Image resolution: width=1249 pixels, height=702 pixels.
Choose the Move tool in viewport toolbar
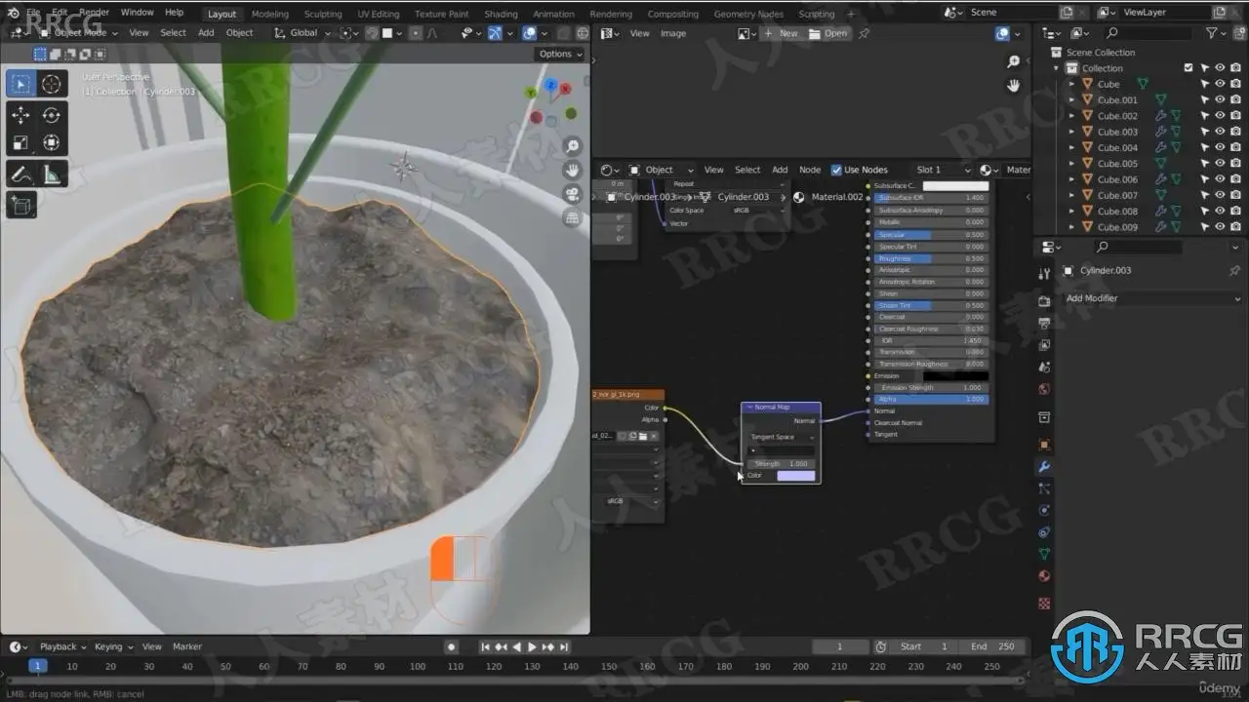pos(20,115)
